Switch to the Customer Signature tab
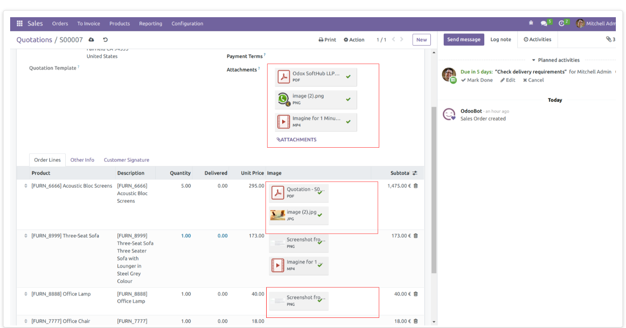The image size is (626, 328). click(x=127, y=160)
